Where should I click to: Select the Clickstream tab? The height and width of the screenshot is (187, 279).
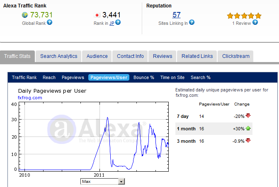click(235, 56)
